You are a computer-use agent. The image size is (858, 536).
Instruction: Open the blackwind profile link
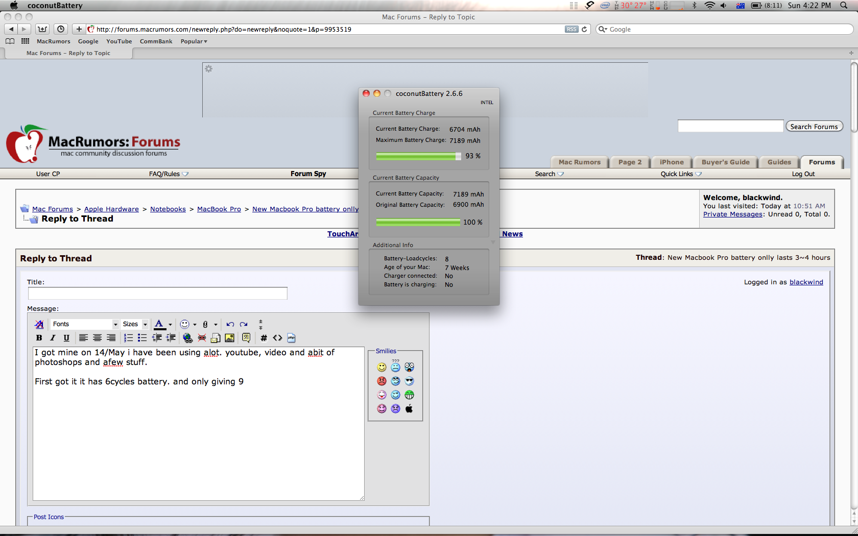(x=806, y=282)
